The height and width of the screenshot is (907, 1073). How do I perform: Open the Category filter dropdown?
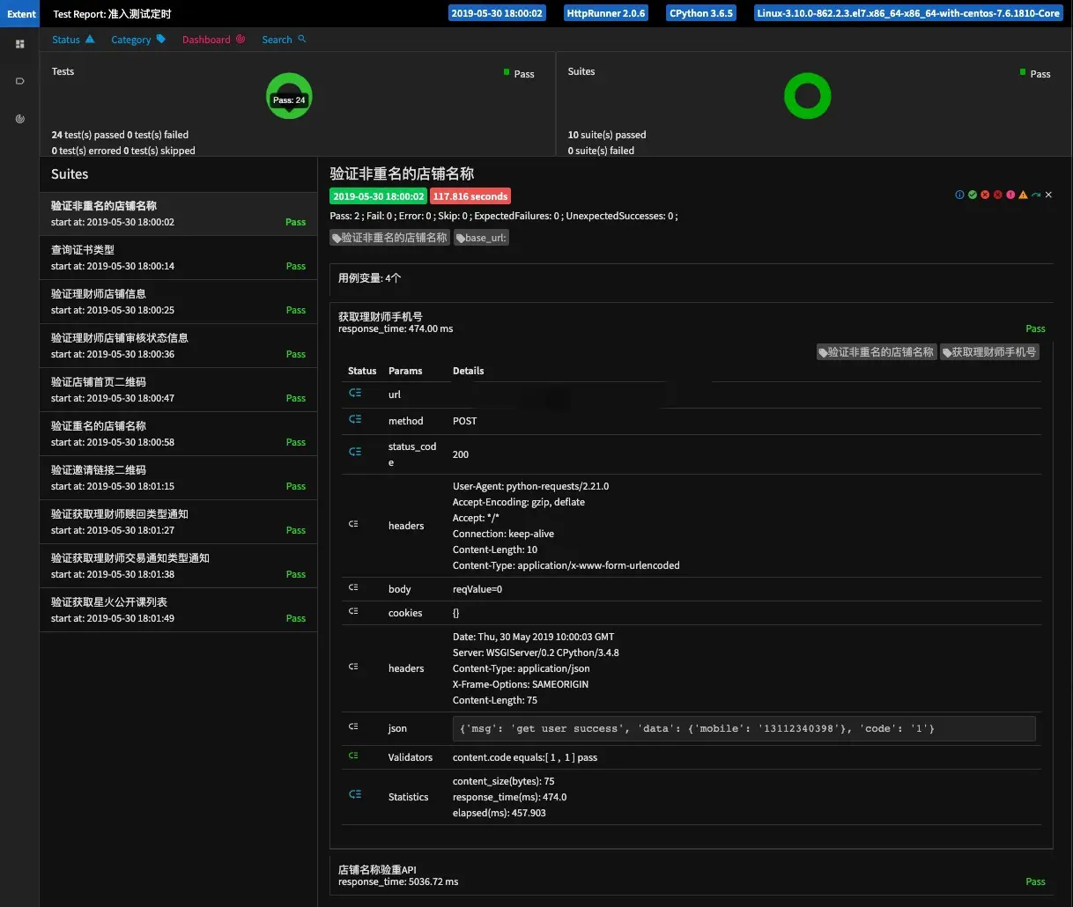tap(138, 40)
